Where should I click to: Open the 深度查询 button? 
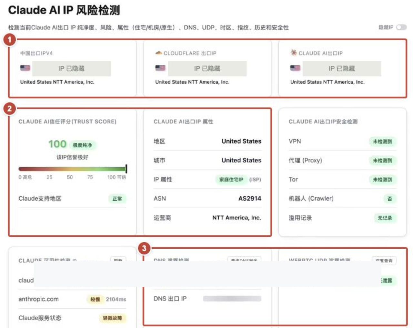[384, 260]
